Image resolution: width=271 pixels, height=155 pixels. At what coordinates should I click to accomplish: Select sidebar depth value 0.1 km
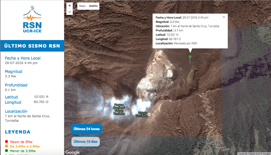10,90
